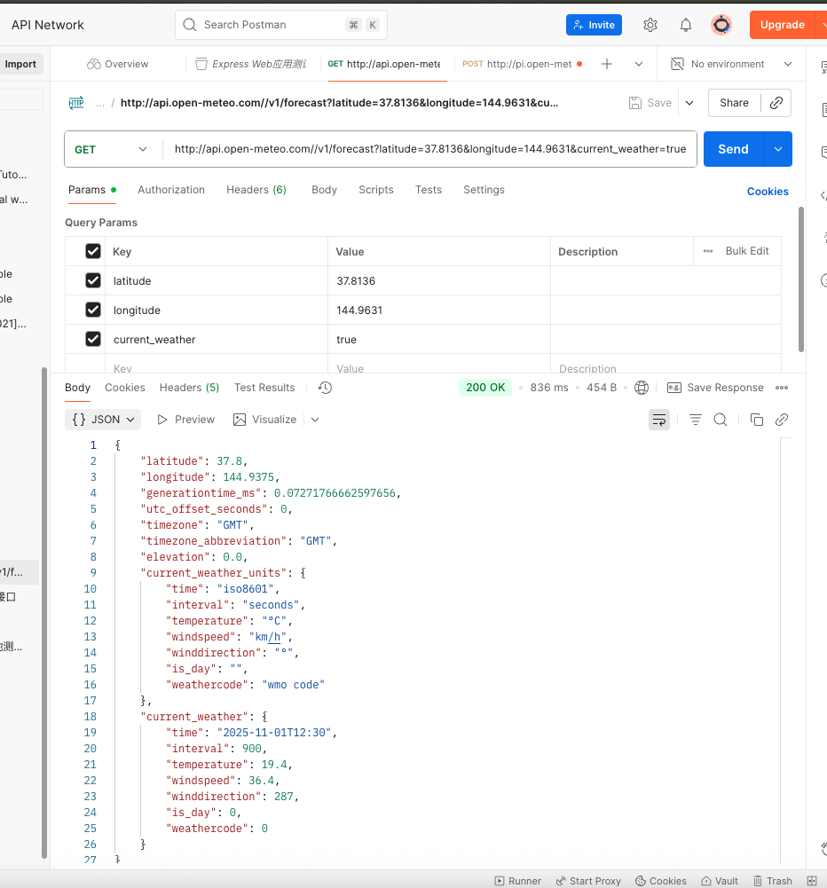Screen dimensions: 827x888
Task: Click the breadcrumb ellipsis before the request URL
Action: (99, 104)
